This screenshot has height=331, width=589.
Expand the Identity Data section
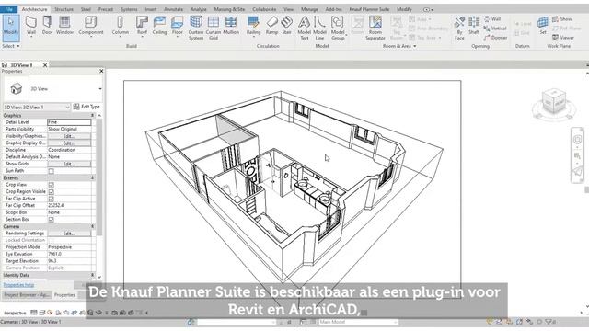click(x=92, y=276)
